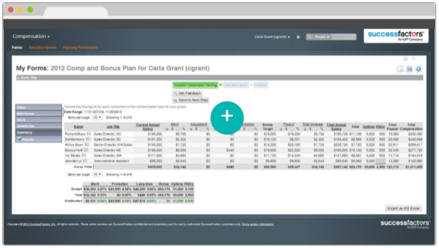Click the blue info icon
439x248 pixels.
point(418,69)
